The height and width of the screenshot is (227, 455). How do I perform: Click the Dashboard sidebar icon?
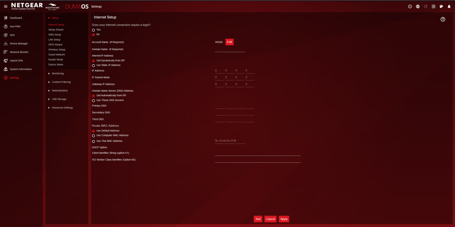(x=5, y=18)
